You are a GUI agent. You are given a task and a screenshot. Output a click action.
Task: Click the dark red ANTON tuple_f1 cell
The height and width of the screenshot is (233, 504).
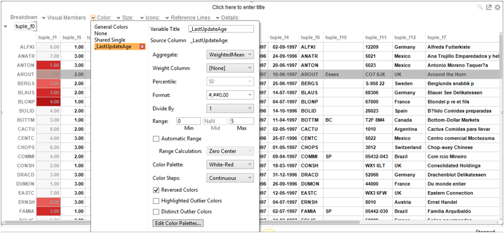pyautogui.click(x=49, y=65)
